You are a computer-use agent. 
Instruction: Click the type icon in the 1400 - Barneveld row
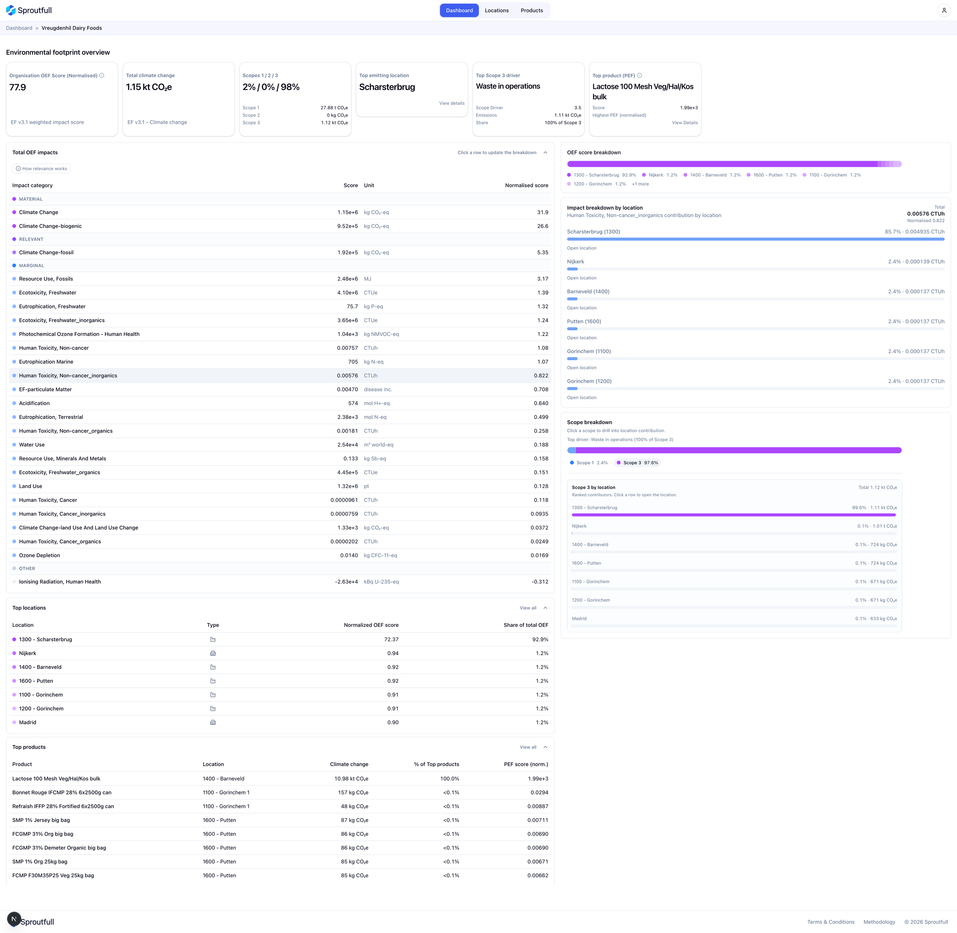click(213, 667)
